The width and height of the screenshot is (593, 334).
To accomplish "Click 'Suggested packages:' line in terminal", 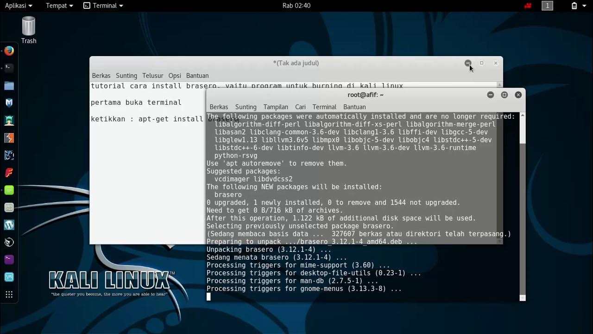I will tap(244, 171).
